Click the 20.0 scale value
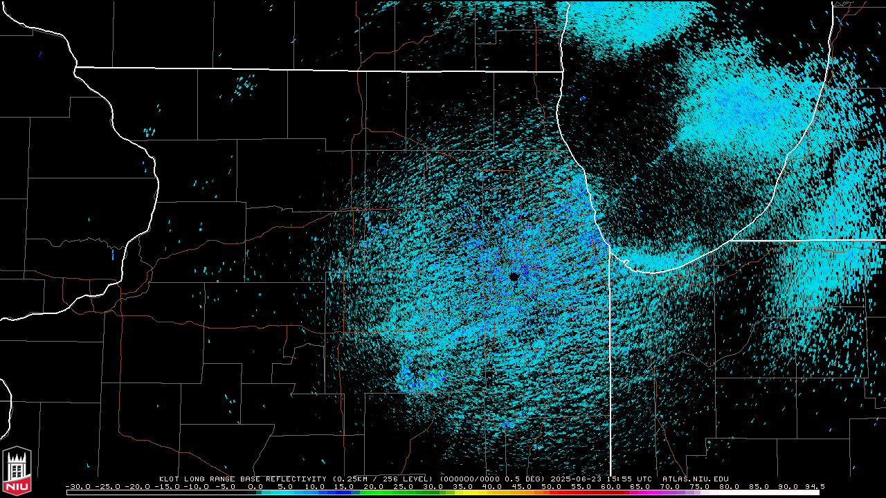The image size is (886, 498). point(373,486)
